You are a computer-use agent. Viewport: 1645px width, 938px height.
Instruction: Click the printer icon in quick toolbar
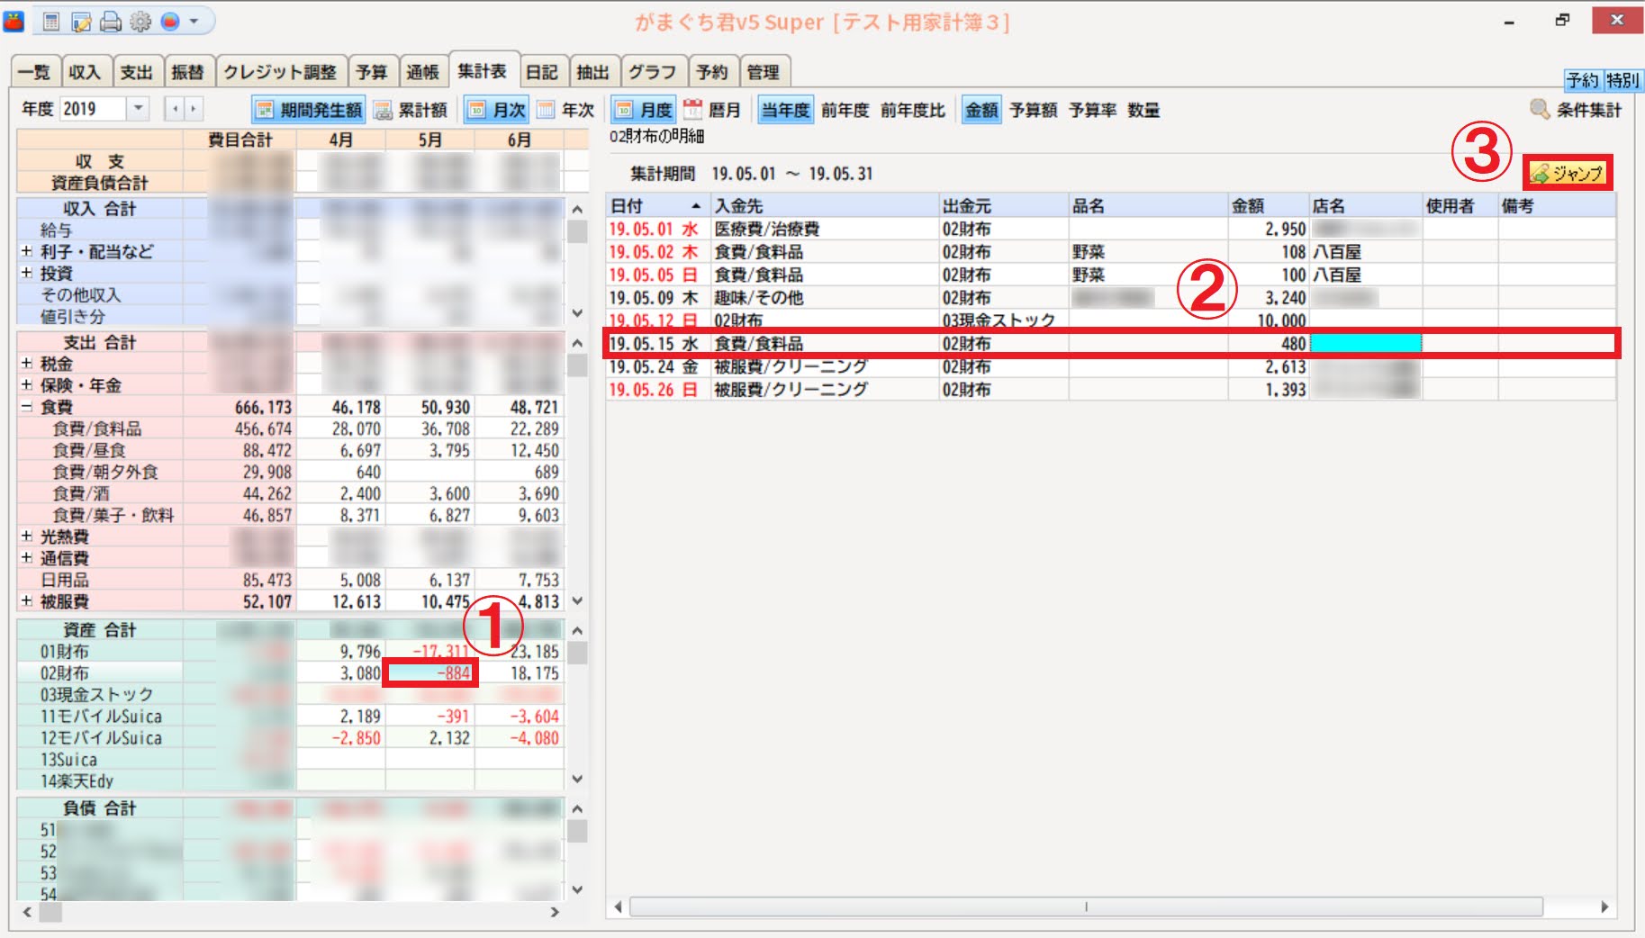pos(110,22)
